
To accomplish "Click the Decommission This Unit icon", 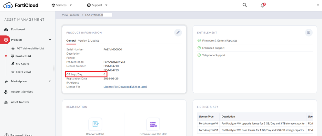I will click(153, 124).
